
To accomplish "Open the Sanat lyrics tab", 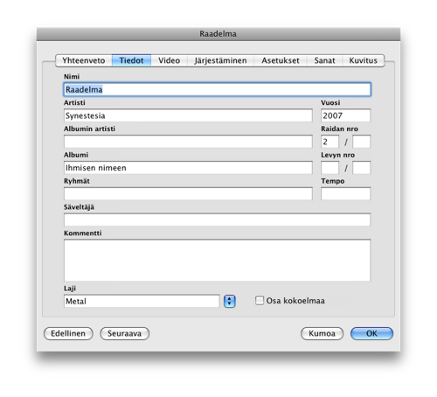I will [x=324, y=60].
